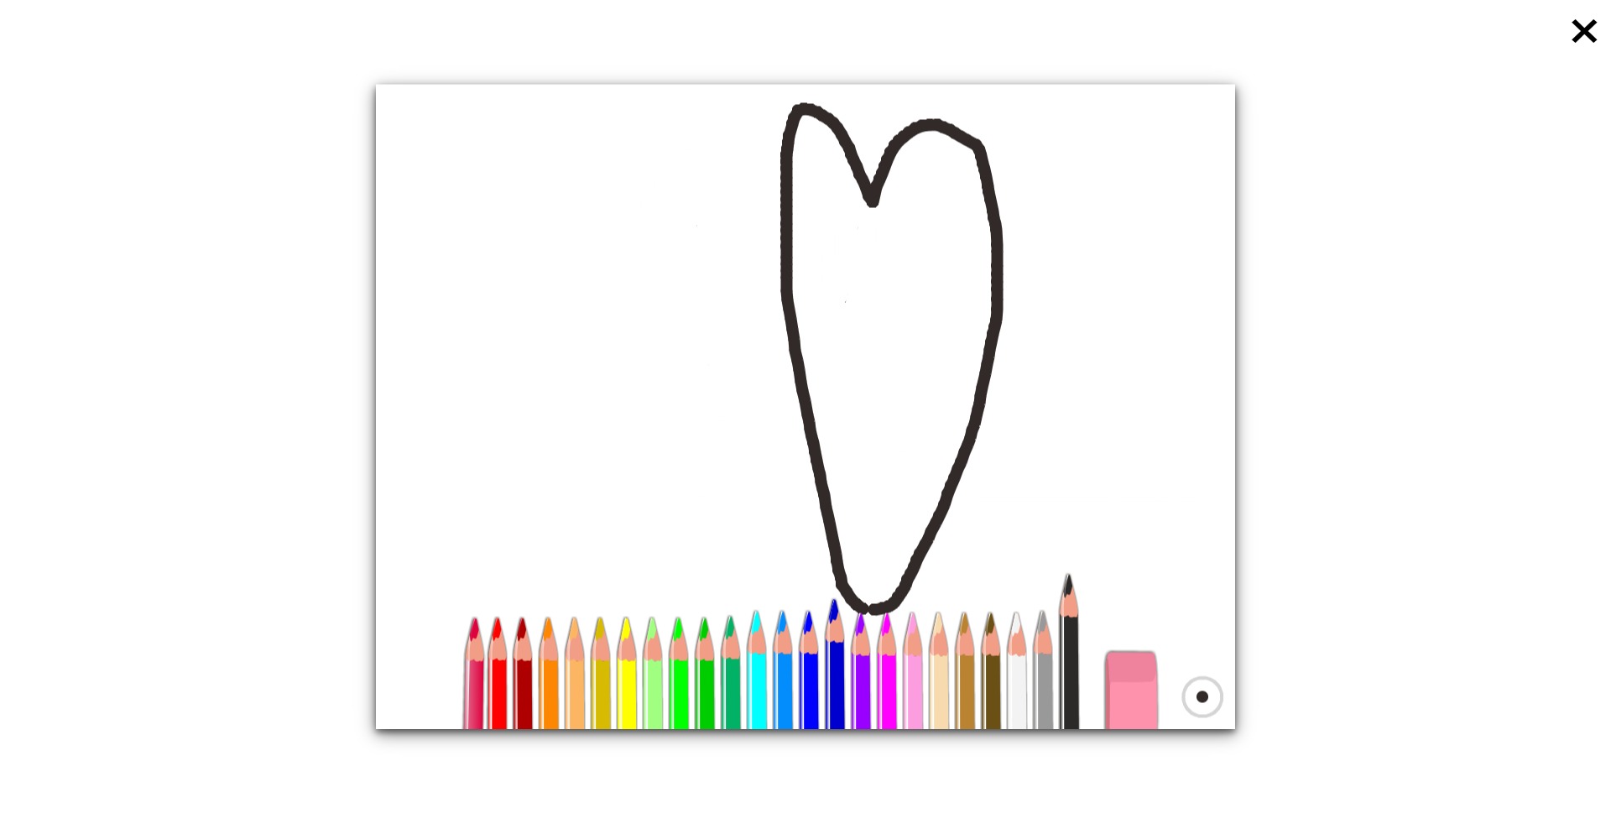Pick the pink eraser tool
The width and height of the screenshot is (1611, 813).
coord(1131,690)
